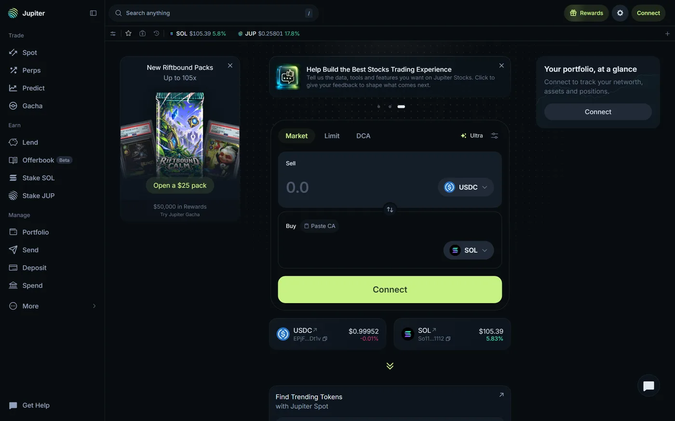Click the Rewards button

click(586, 13)
